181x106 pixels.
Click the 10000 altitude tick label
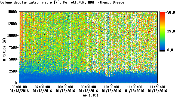12,36
